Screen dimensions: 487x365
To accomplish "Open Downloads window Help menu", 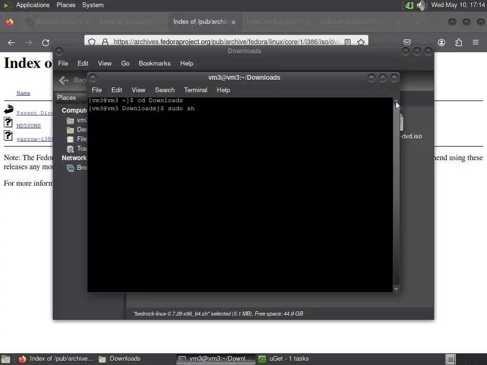I will [186, 63].
